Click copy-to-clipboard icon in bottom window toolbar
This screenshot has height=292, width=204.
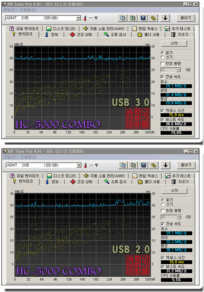click(123, 165)
